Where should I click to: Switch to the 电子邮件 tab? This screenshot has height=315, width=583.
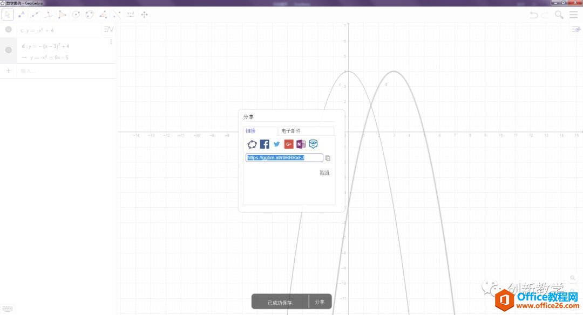coord(291,131)
